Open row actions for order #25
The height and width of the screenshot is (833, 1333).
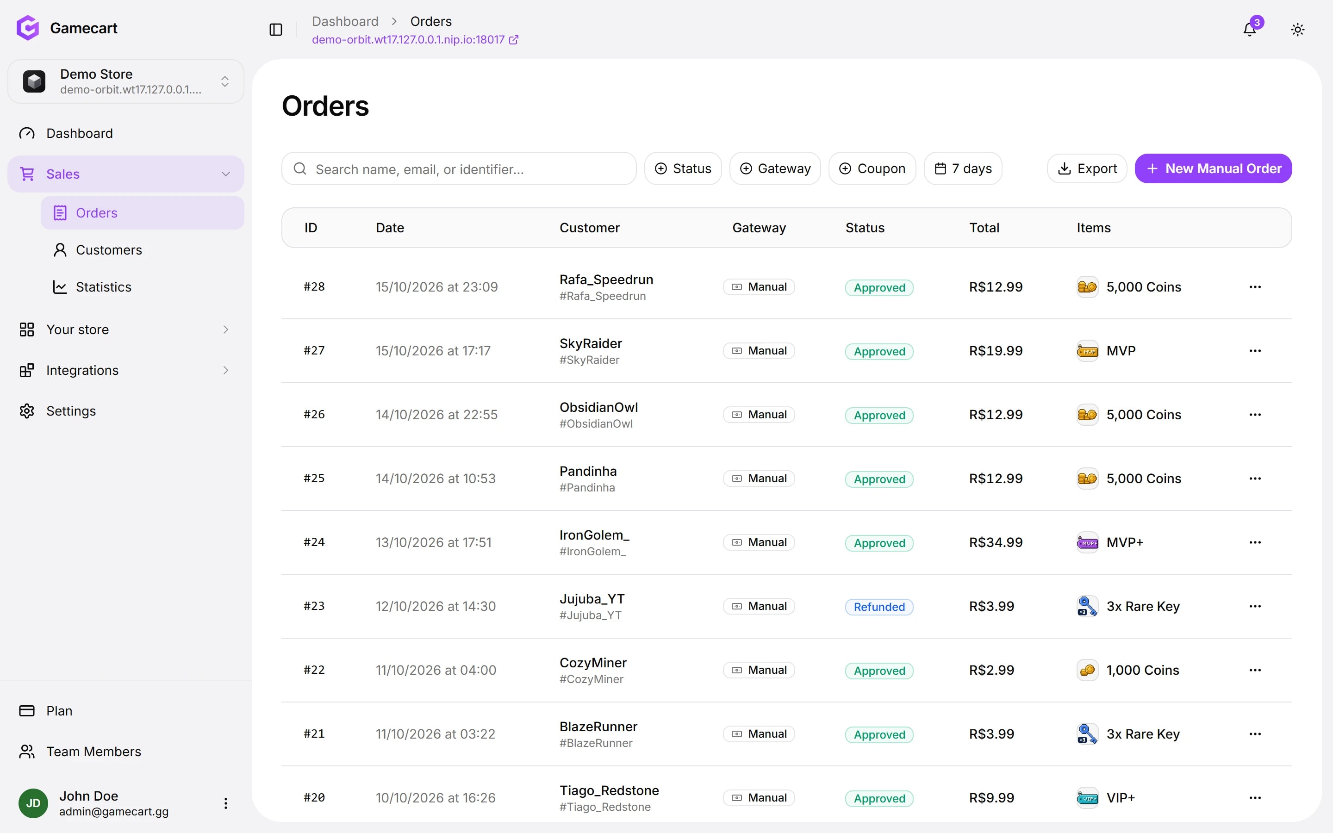pos(1255,479)
